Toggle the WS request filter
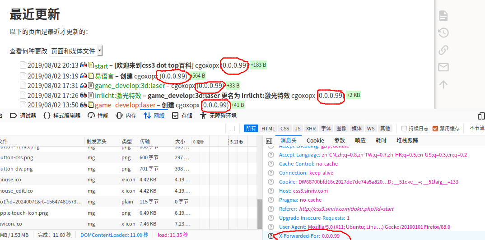 (x=371, y=129)
